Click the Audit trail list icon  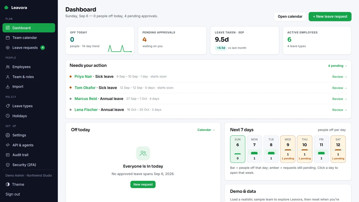(x=8, y=155)
